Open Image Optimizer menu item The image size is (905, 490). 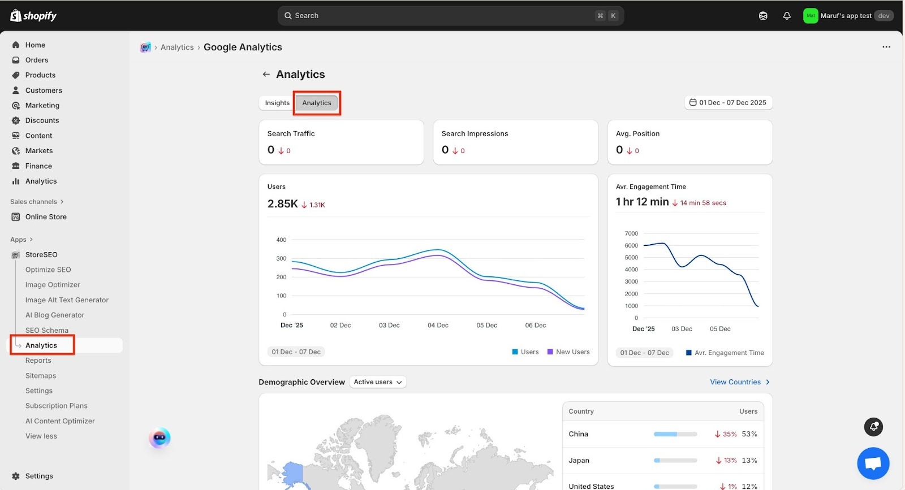pyautogui.click(x=53, y=285)
